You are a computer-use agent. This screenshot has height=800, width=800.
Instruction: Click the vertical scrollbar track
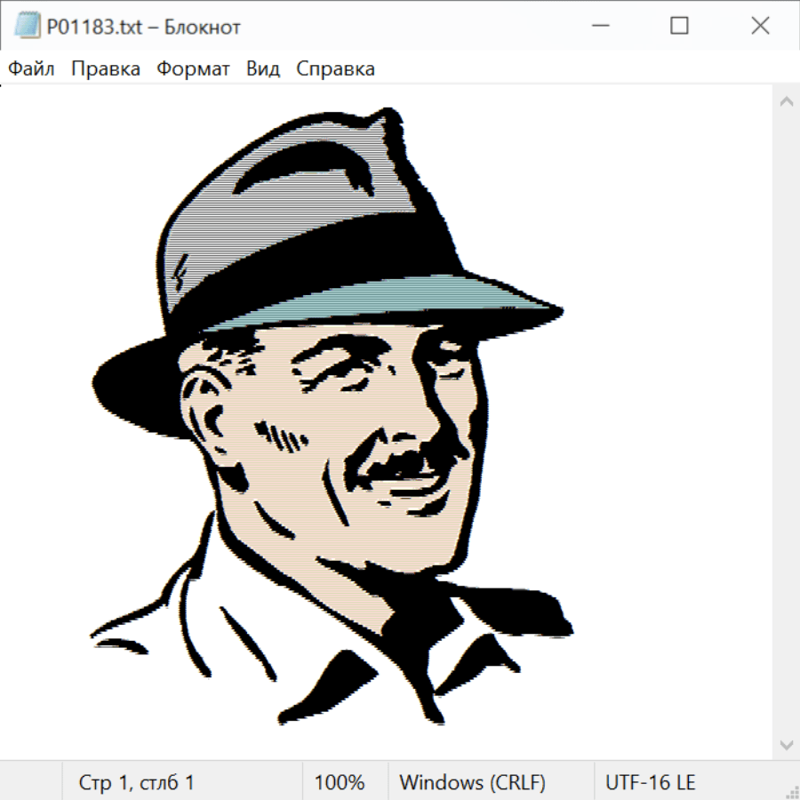[x=786, y=422]
